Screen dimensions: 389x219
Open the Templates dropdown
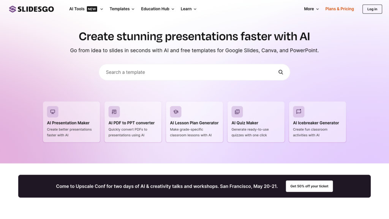point(122,9)
